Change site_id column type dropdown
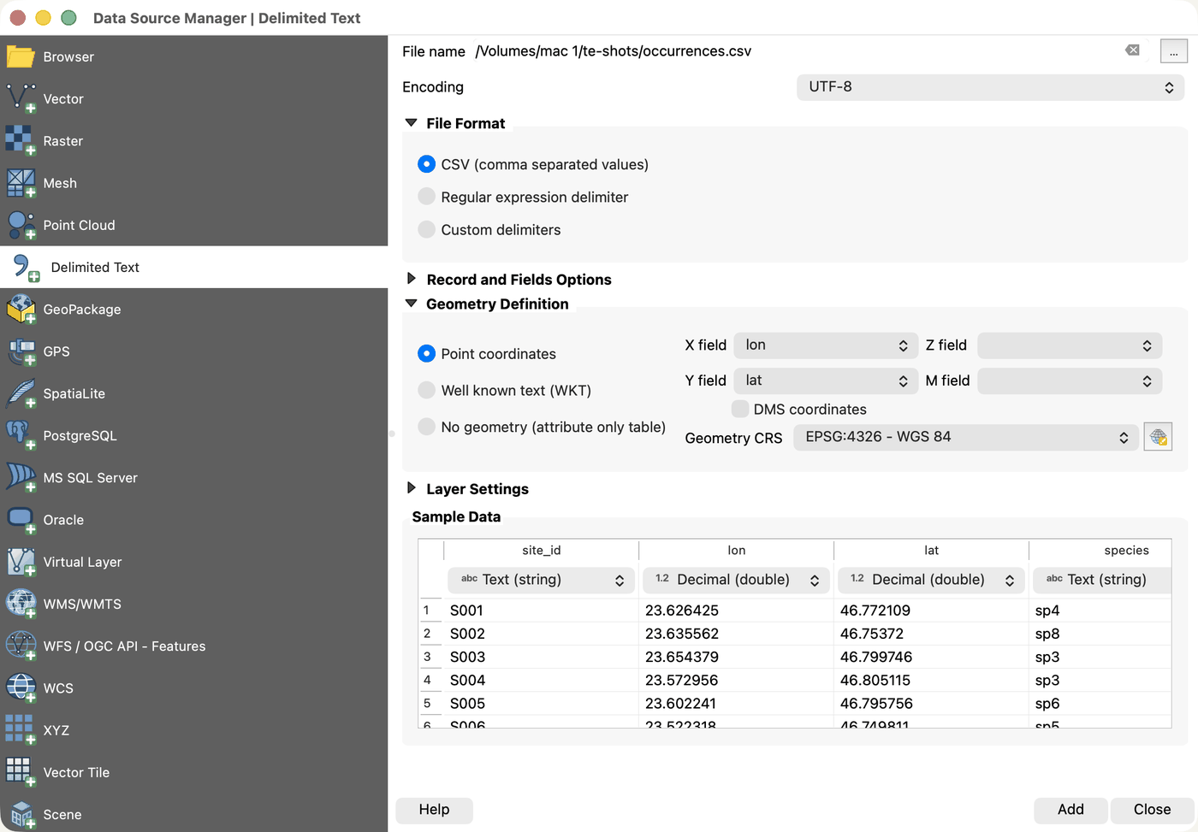Screen dimensions: 1198x832 pos(541,580)
